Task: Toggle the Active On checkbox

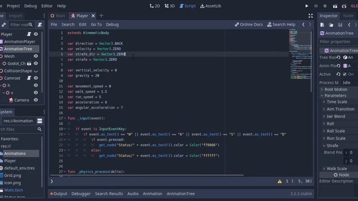Action: coord(345,74)
